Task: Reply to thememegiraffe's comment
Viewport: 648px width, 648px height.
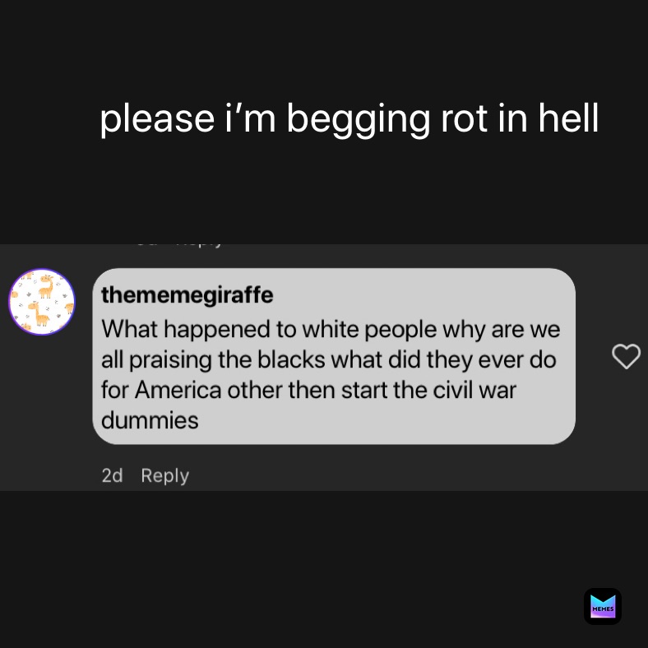Action: point(165,475)
